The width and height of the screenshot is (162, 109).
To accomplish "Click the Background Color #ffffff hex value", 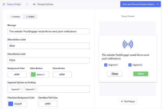I will (x=17, y=75).
